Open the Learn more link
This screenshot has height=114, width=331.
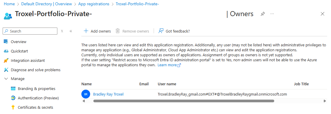[167, 65]
